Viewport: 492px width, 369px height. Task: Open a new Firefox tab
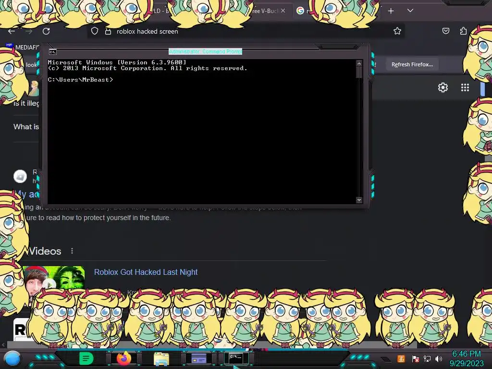click(x=391, y=11)
